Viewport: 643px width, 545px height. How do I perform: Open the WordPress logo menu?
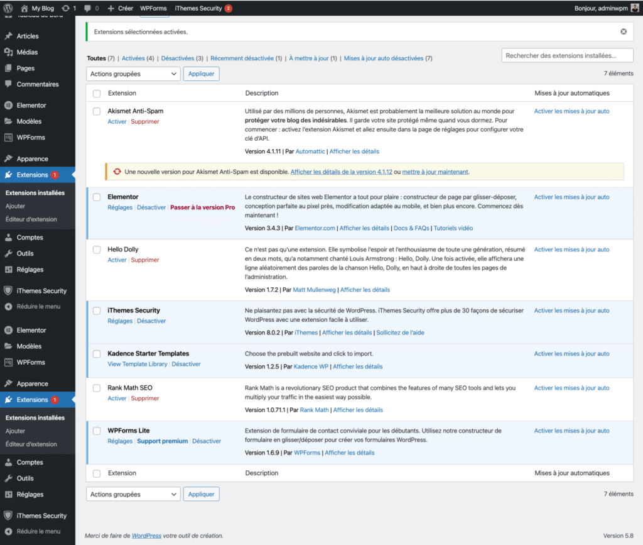[x=8, y=8]
